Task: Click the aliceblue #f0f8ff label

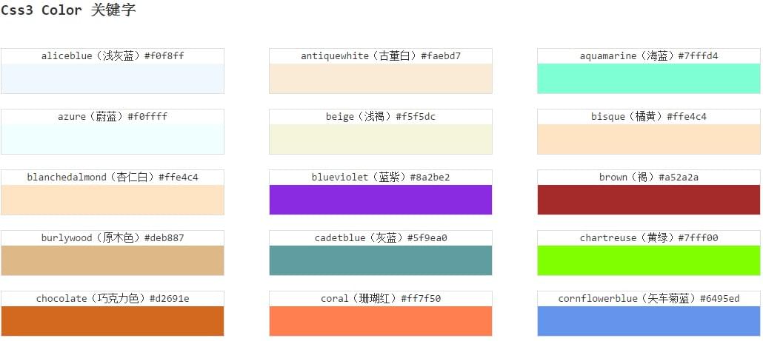Action: point(113,56)
